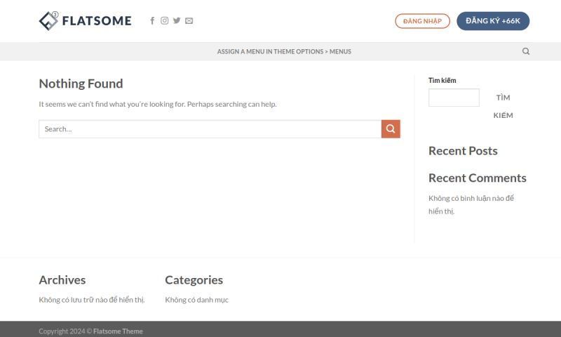Click the 'It seems we can't find' message
This screenshot has height=337, width=561.
158,104
